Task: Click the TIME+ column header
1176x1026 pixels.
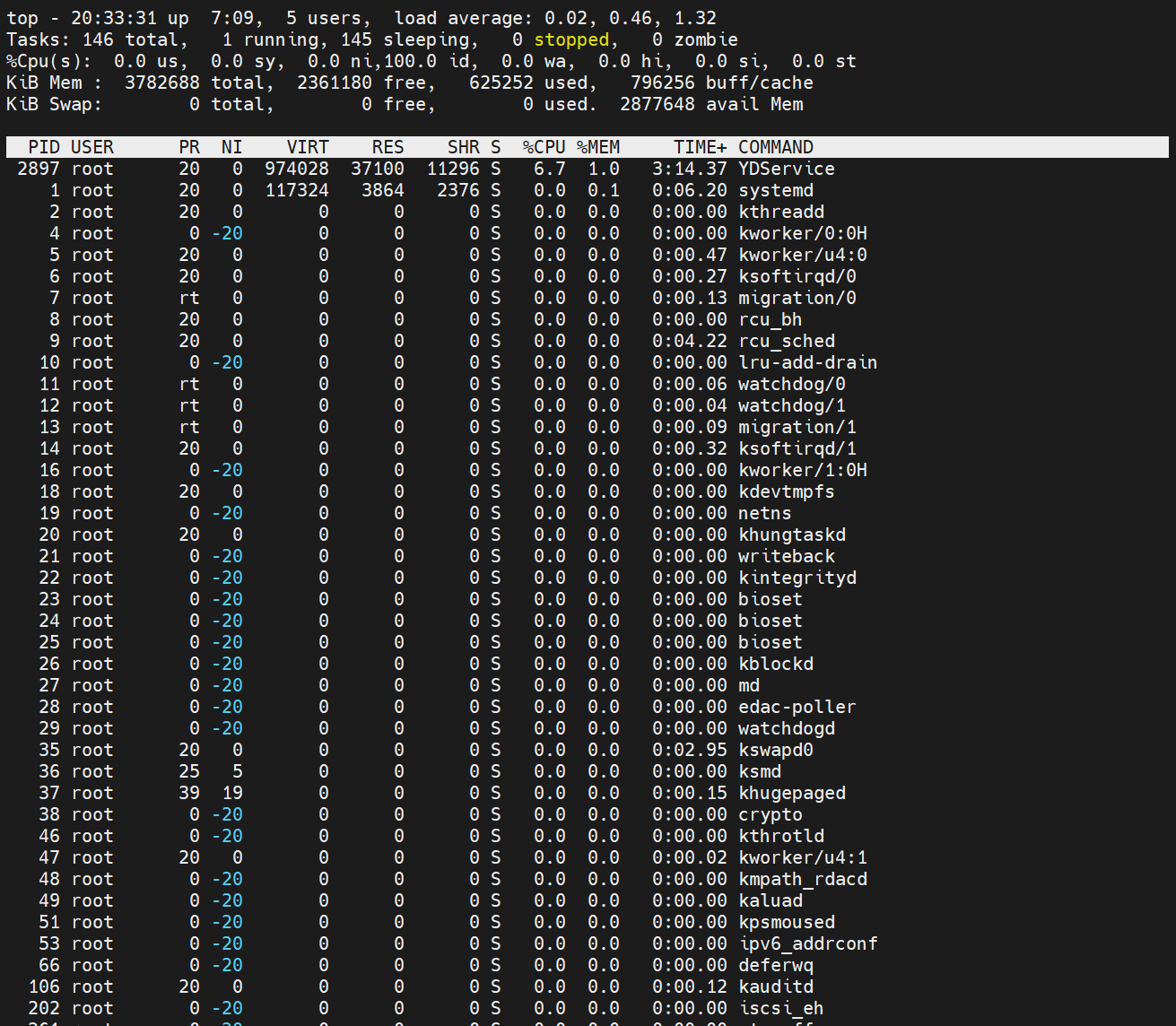Action: (701, 147)
